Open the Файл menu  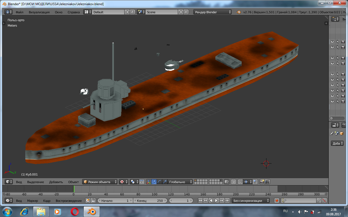tap(19, 12)
